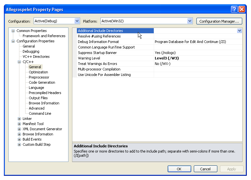Select Code Generation in the tree
Viewport: 251px width, 180px height.
click(42, 82)
